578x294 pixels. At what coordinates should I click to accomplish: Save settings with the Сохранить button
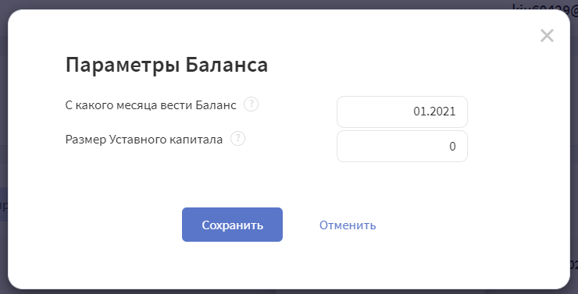pyautogui.click(x=232, y=225)
